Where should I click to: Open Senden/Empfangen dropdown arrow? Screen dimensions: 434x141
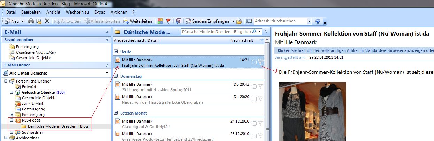pos(233,21)
